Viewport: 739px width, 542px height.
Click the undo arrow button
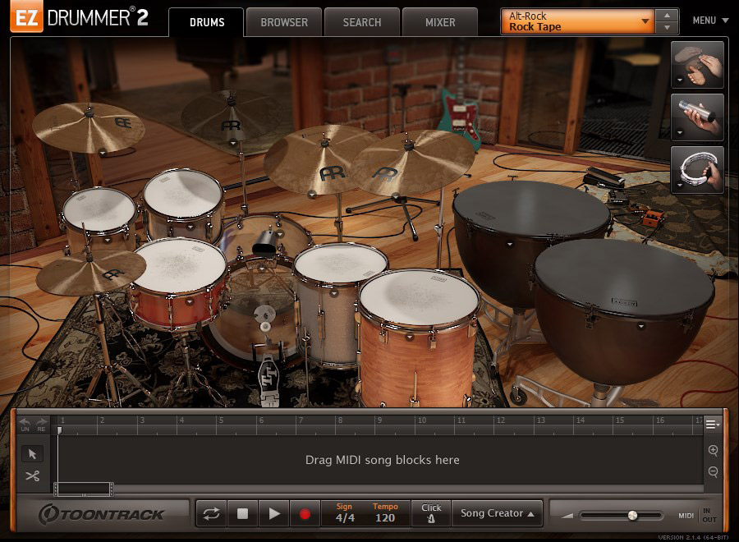pos(25,423)
